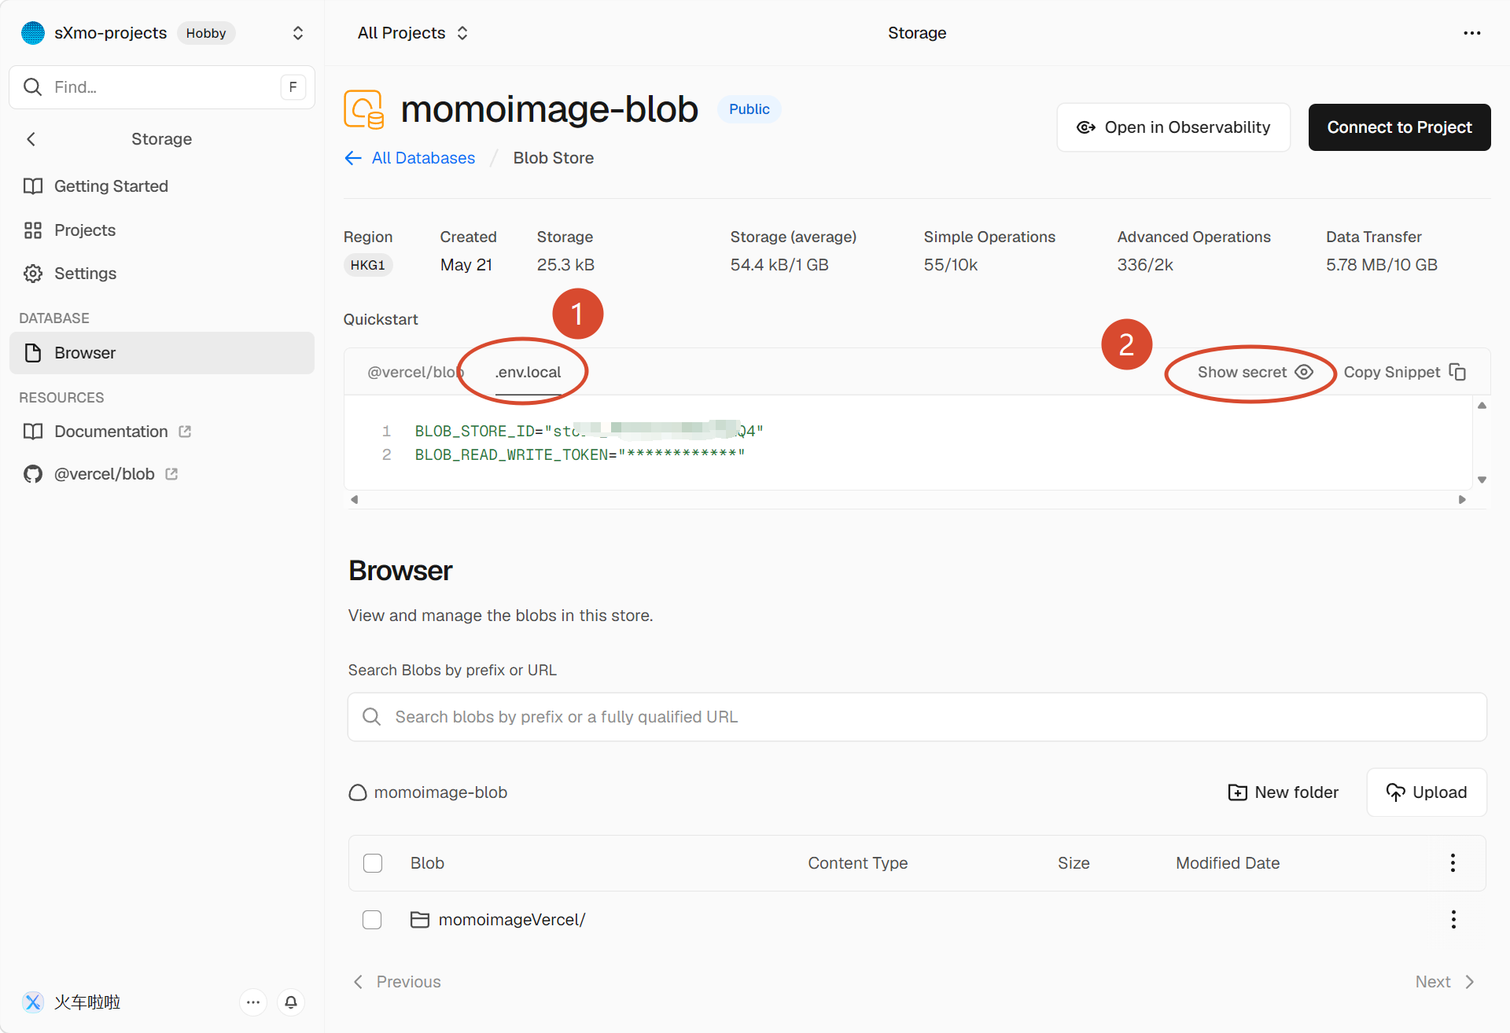
Task: Switch to the .env.local tab
Action: (x=528, y=372)
